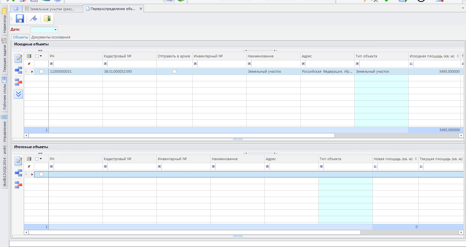Select cell with cadastral number 38:31:000052:595

129,72
